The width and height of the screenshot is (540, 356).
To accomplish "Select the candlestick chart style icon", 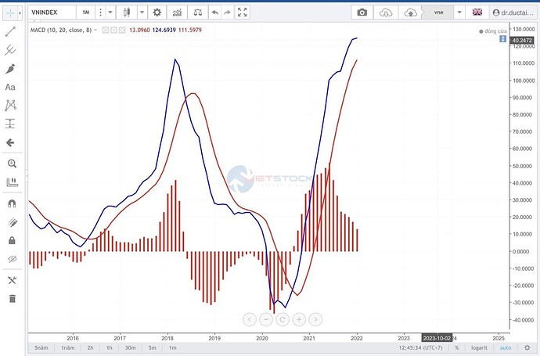I will click(x=127, y=13).
